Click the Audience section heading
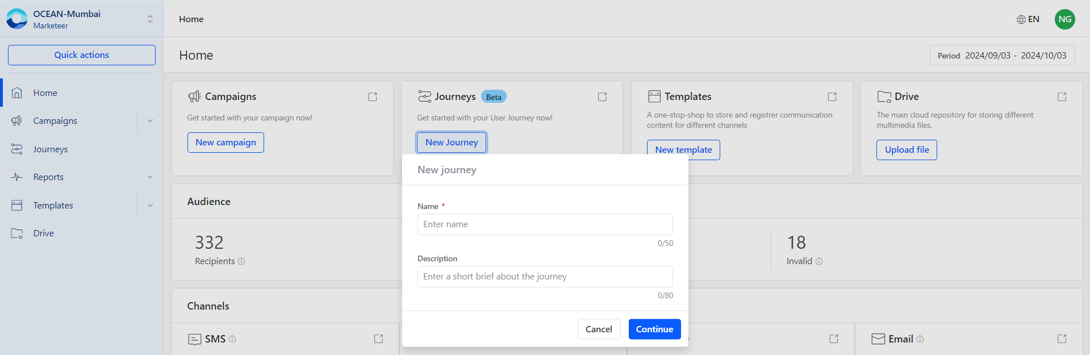 [x=209, y=202]
